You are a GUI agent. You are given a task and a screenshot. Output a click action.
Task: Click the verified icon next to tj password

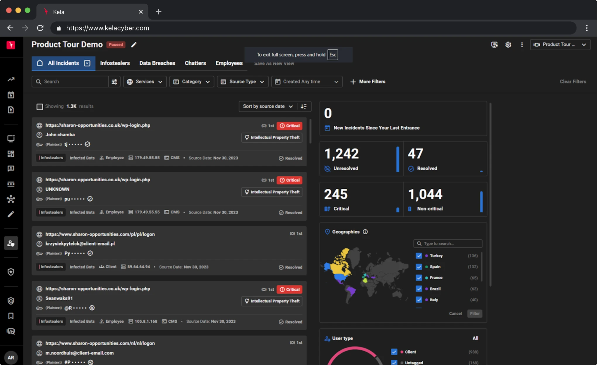[x=88, y=144]
